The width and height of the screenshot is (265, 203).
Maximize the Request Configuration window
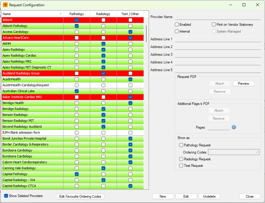click(244, 5)
